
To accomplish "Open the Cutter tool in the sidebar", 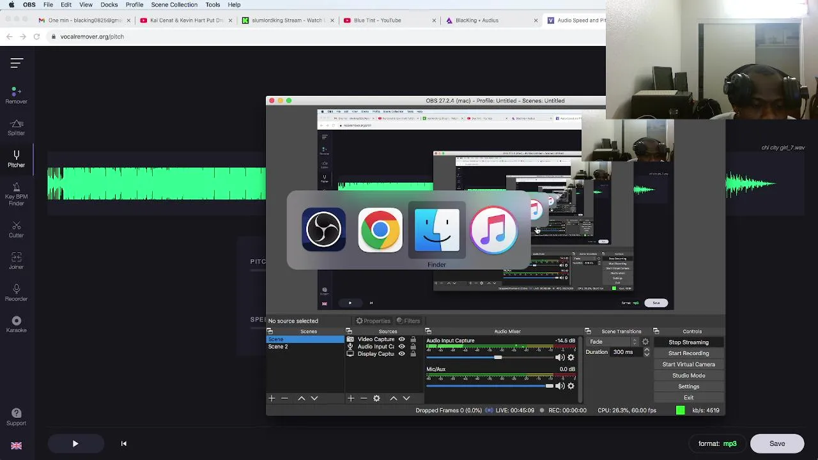I will tap(17, 230).
